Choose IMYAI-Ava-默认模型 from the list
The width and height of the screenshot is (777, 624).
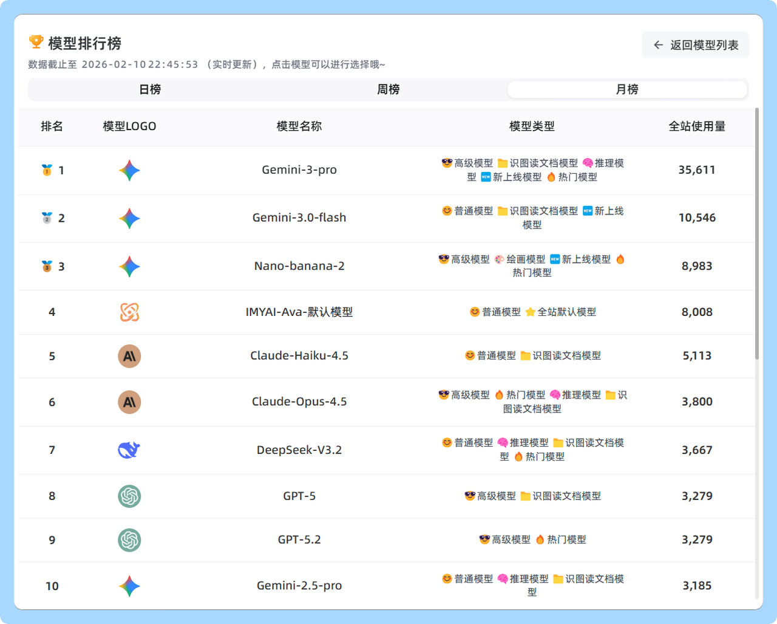click(x=299, y=312)
